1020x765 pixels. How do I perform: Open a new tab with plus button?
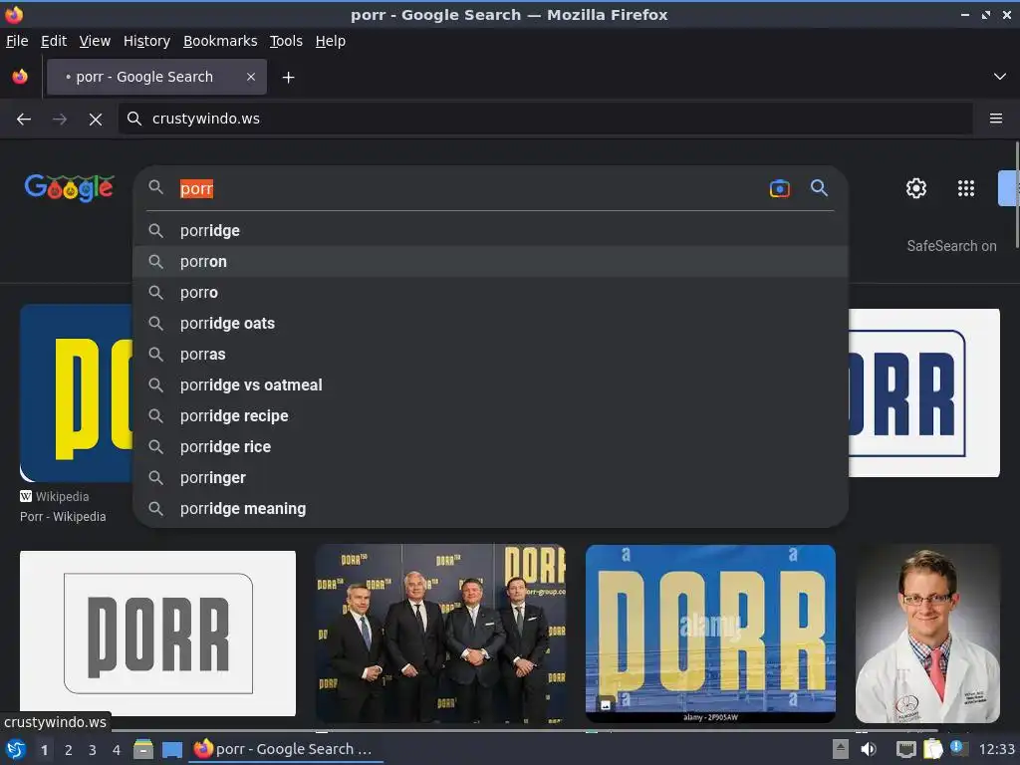288,78
